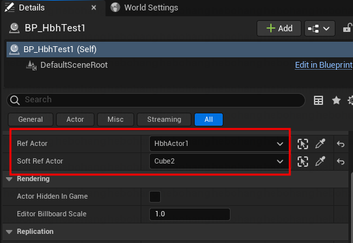
Task: Show only favorites with star icon
Action: (336, 100)
